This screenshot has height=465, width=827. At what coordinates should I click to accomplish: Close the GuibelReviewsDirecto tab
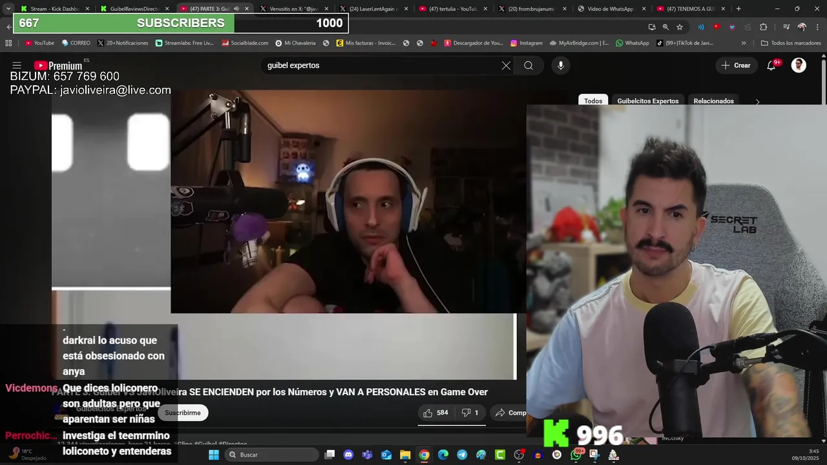[167, 9]
